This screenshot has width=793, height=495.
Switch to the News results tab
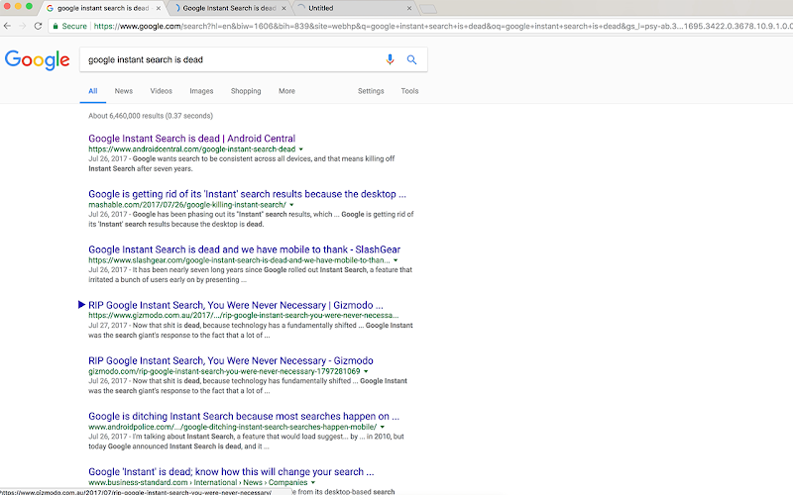coord(123,91)
